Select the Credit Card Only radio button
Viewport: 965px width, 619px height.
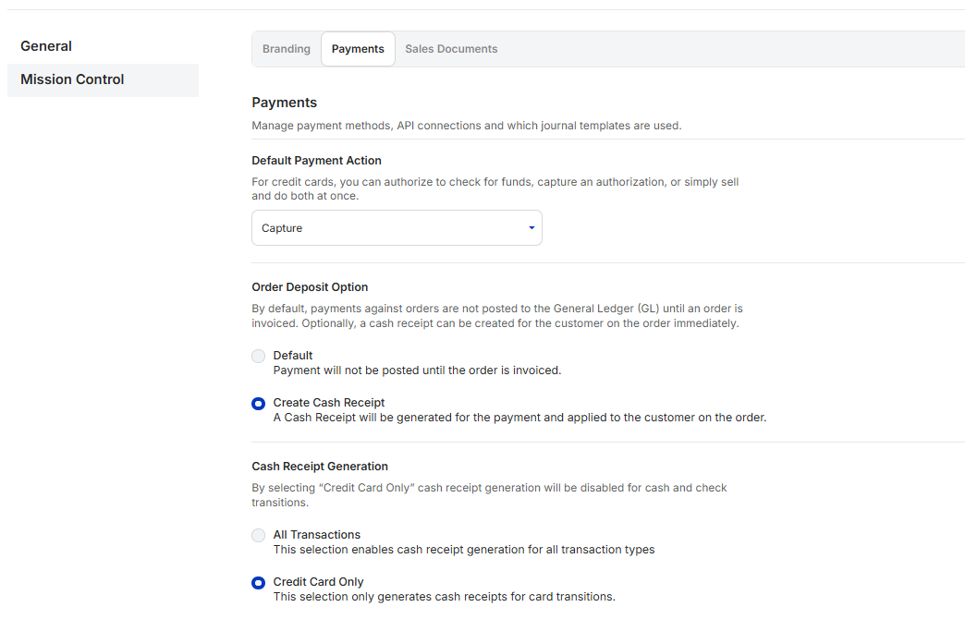[x=259, y=583]
